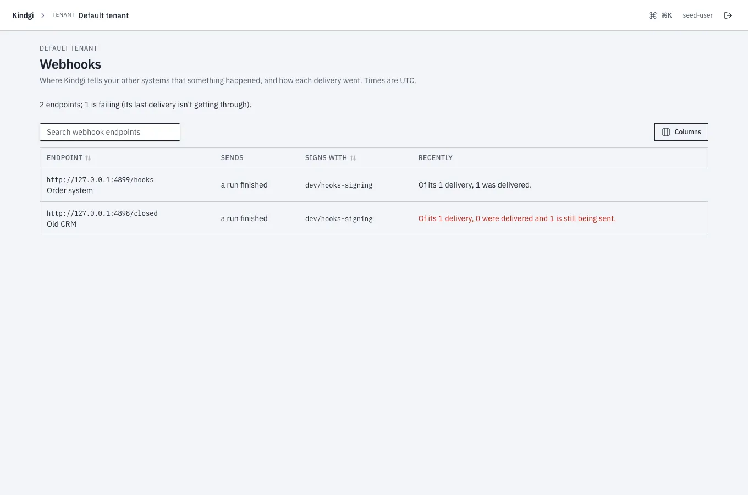This screenshot has height=495, width=748.
Task: Click dev/hooks-signing in the Old CRM row
Action: point(339,219)
